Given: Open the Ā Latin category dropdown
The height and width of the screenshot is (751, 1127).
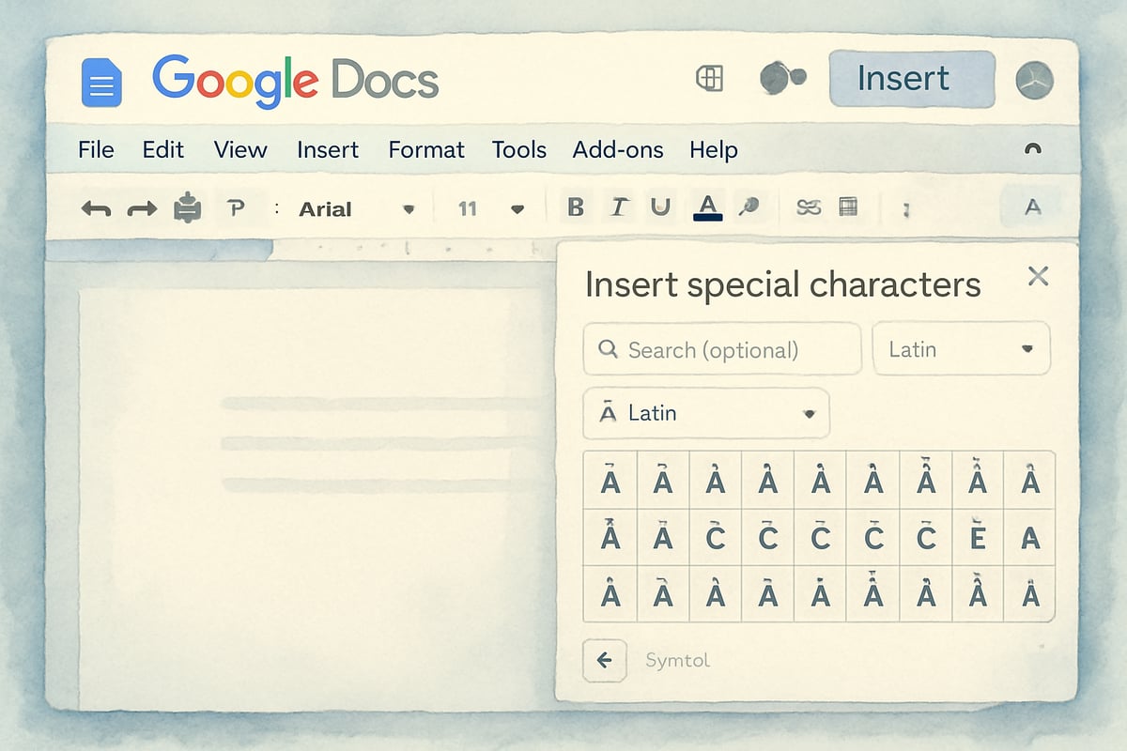Looking at the screenshot, I should (x=706, y=413).
